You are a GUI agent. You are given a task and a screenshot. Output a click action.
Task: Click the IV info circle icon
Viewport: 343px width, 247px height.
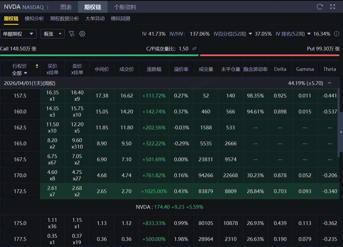click(337, 34)
